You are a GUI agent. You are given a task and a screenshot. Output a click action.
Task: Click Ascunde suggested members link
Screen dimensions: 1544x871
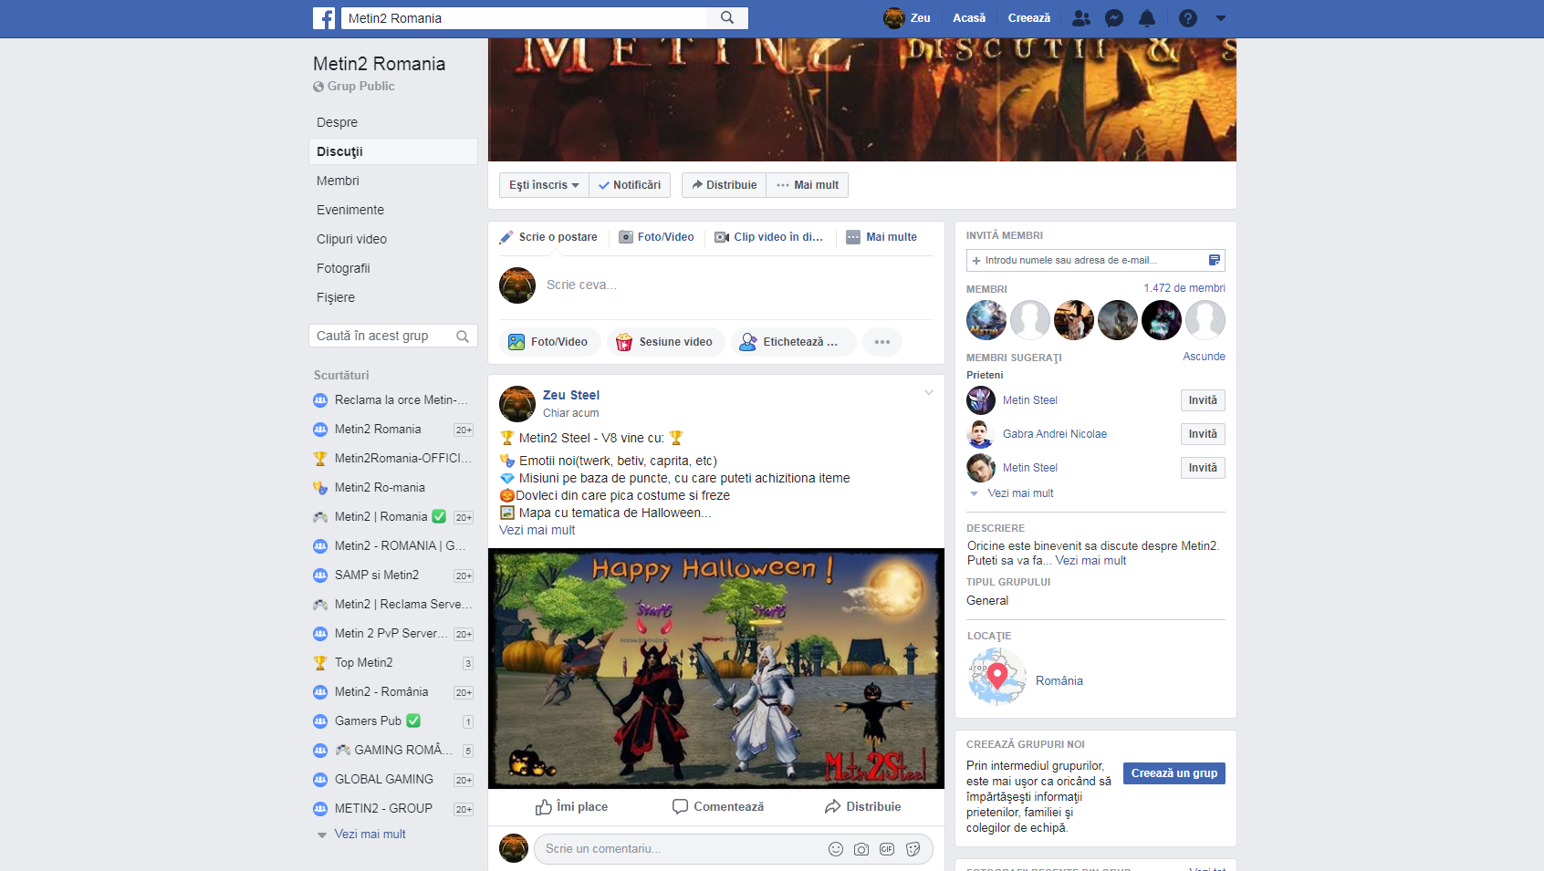[1204, 357]
